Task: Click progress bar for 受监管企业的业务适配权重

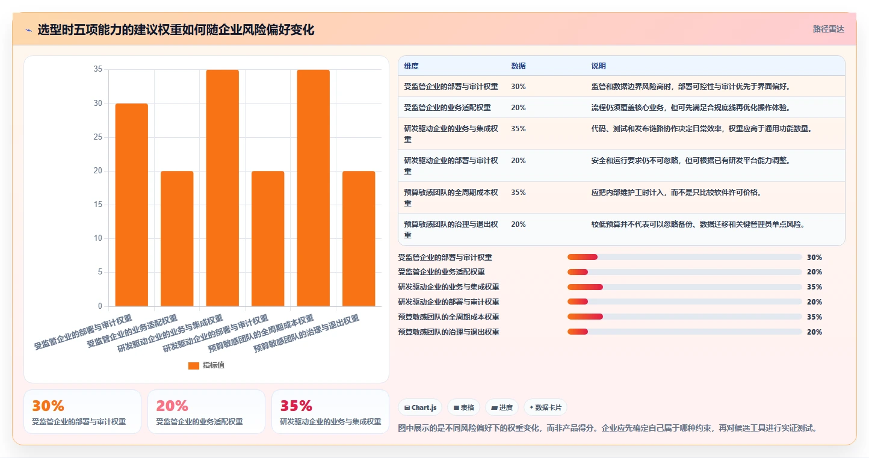Action: [684, 272]
